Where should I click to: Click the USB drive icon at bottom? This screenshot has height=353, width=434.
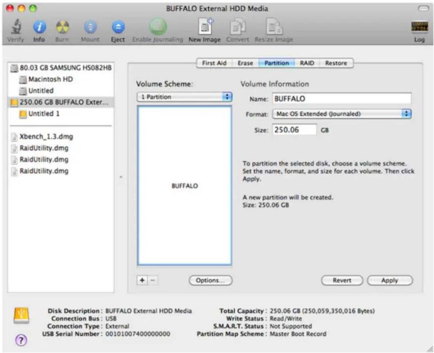pos(21,315)
